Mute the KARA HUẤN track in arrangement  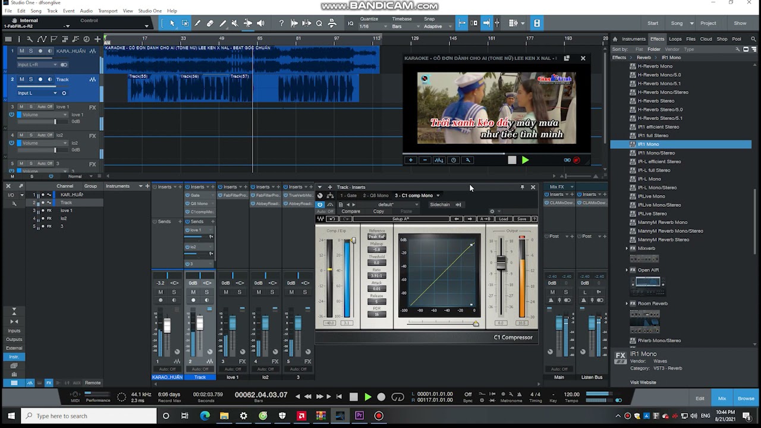[x=22, y=51]
